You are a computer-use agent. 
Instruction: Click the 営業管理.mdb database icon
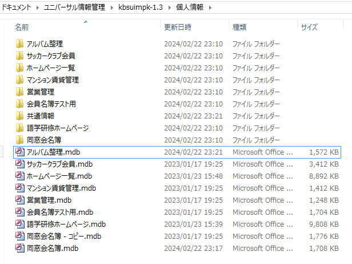pyautogui.click(x=19, y=200)
